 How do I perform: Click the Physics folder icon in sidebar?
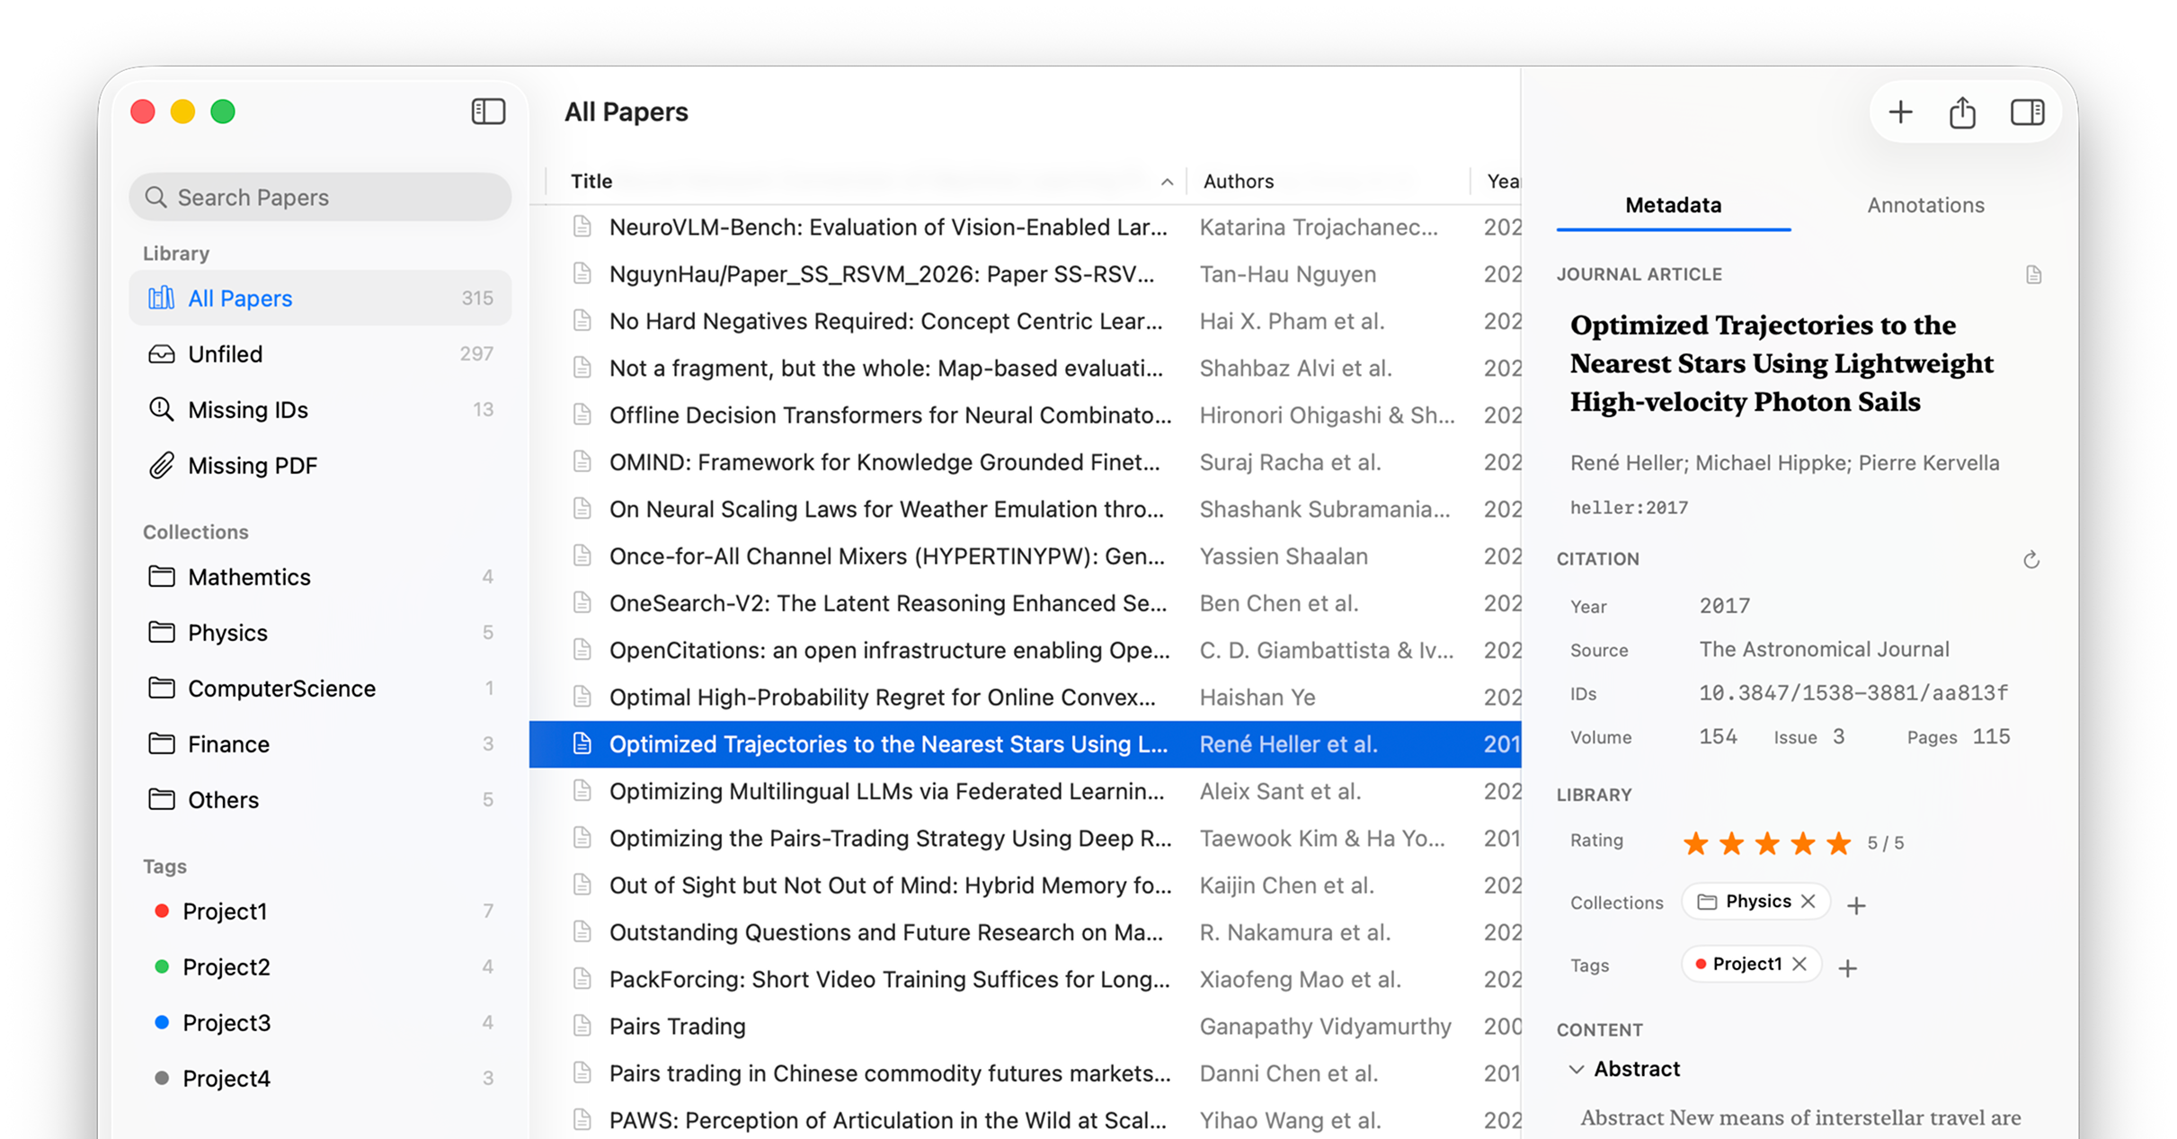tap(161, 632)
